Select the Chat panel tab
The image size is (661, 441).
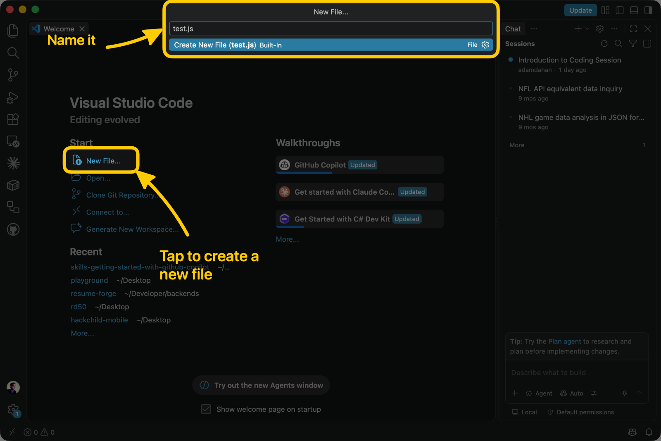click(513, 29)
